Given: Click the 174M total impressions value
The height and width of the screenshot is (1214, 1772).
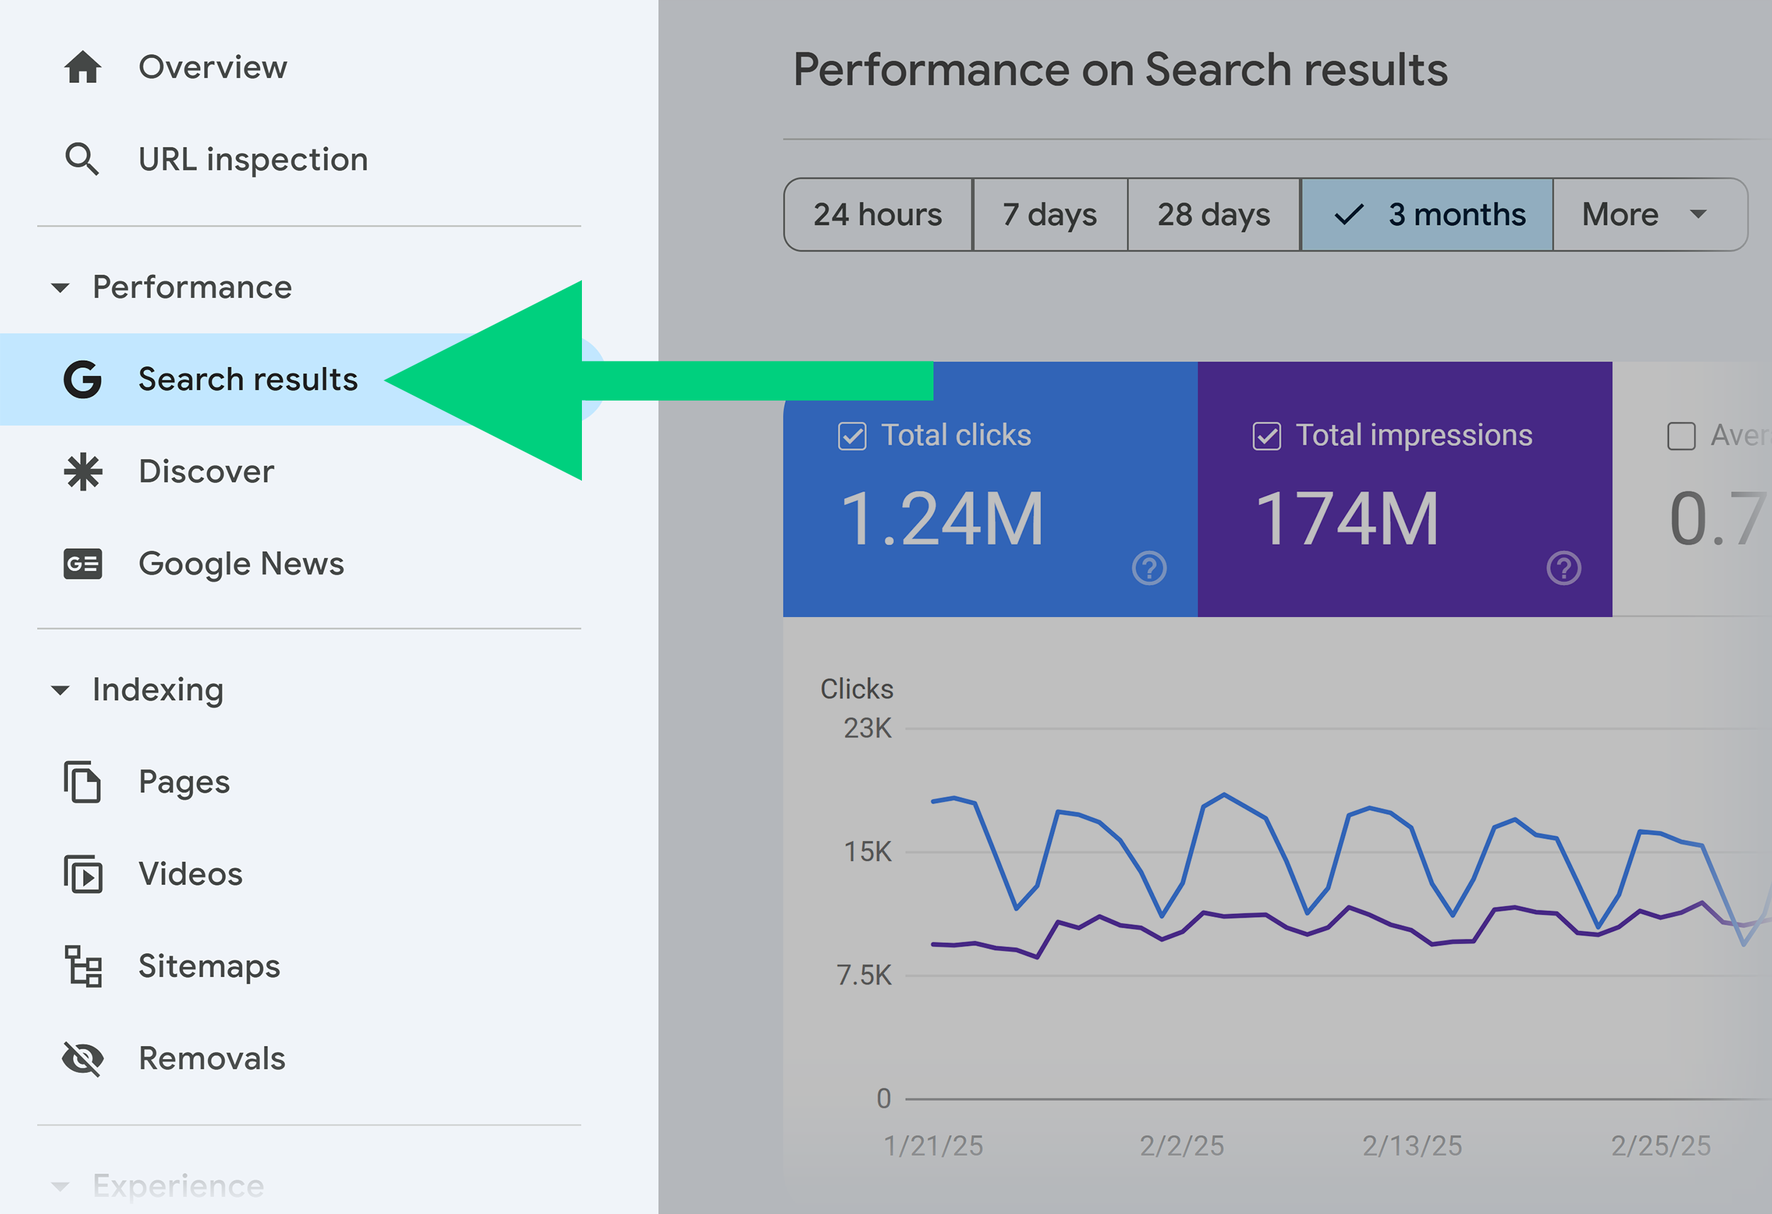Looking at the screenshot, I should [x=1347, y=519].
